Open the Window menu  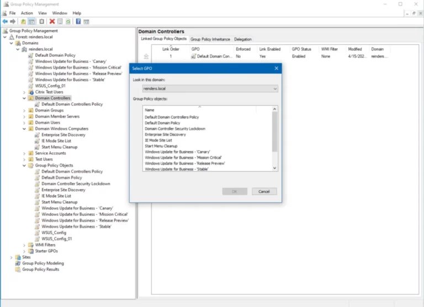tap(60, 13)
